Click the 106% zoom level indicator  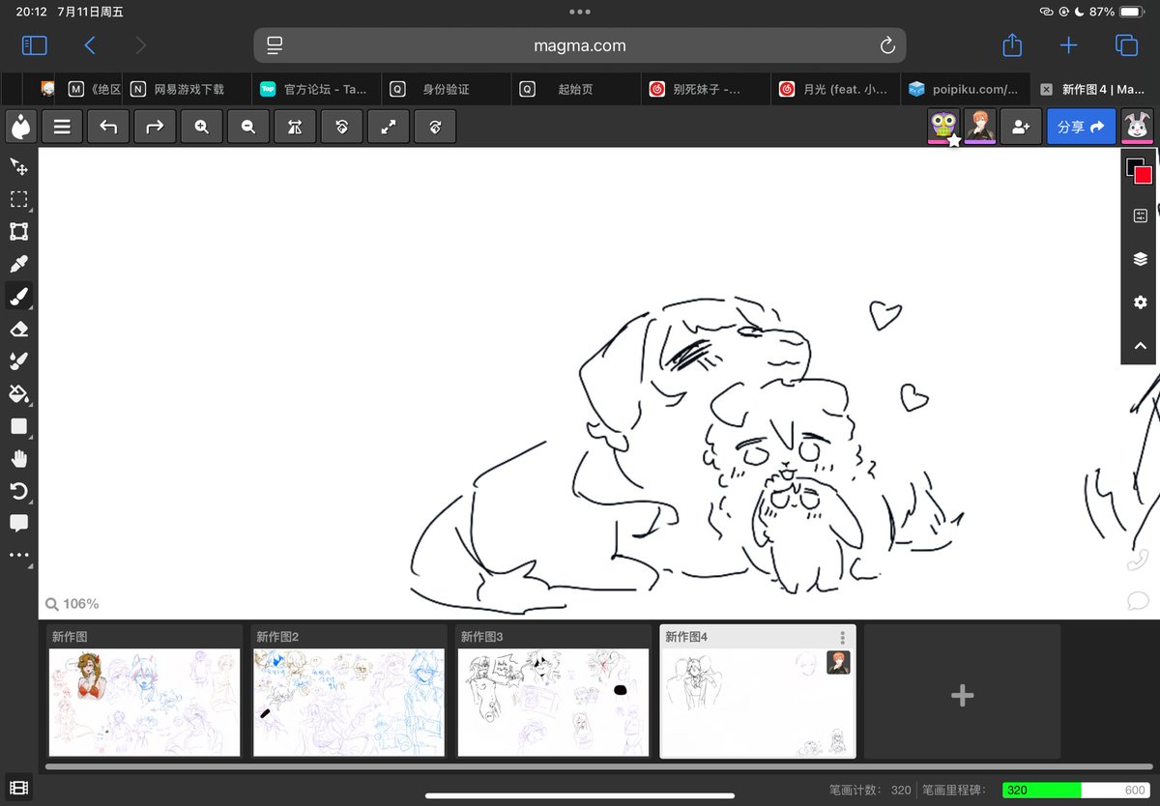coord(72,604)
